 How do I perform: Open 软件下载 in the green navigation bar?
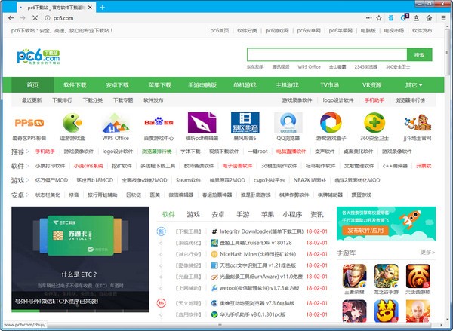pos(75,85)
